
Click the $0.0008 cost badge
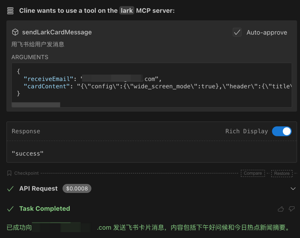(x=77, y=189)
